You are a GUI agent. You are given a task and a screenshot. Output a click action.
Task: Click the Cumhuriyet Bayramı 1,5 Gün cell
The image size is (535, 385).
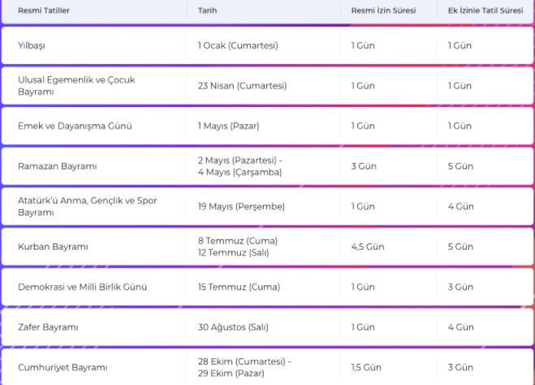pos(366,367)
